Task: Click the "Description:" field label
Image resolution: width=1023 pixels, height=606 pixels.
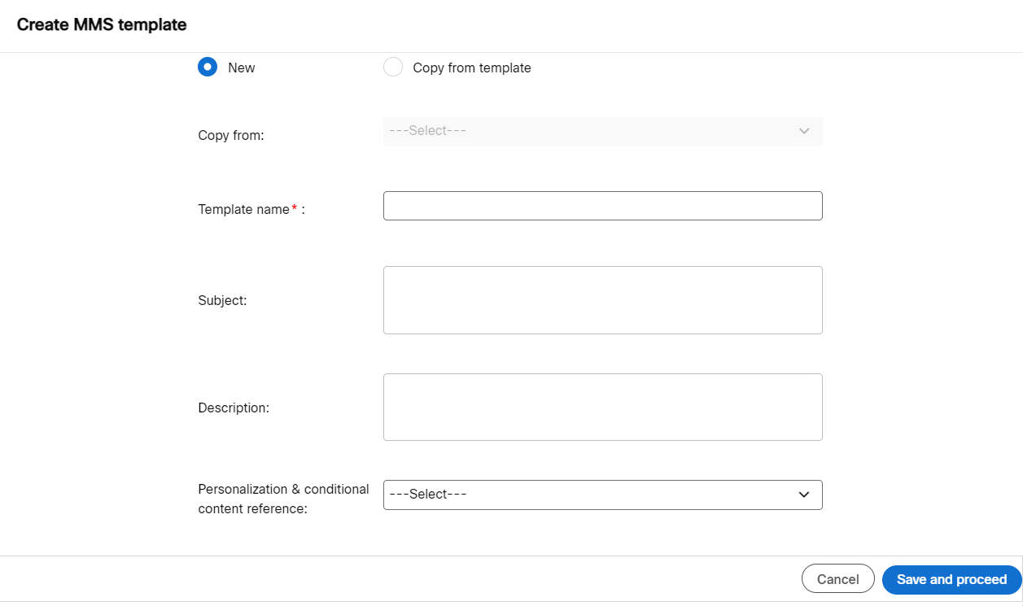Action: [x=234, y=408]
